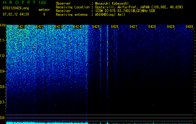Click the 1.1 kHz frequency label

click(x=2, y=40)
